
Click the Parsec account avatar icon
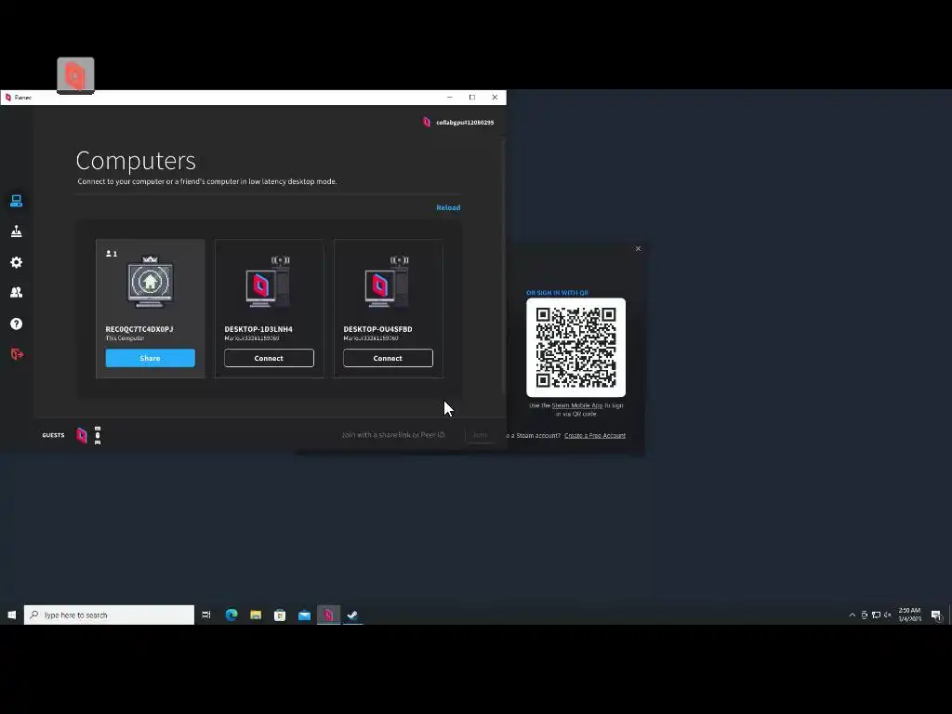click(x=426, y=122)
